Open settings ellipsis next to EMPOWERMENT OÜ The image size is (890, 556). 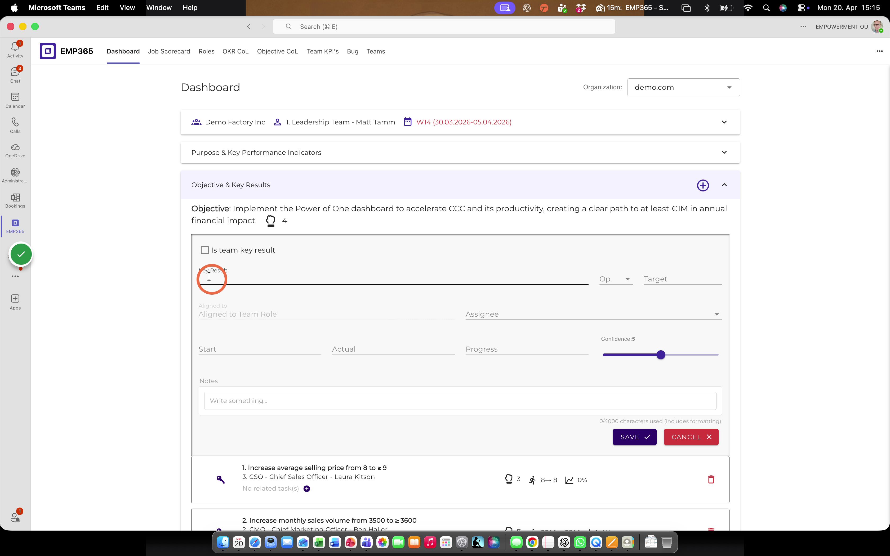[803, 26]
